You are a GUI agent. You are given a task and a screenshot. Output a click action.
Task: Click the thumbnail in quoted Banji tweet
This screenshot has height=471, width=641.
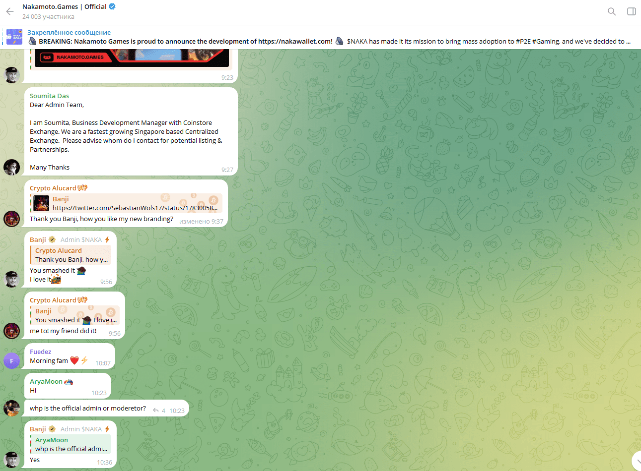41,203
